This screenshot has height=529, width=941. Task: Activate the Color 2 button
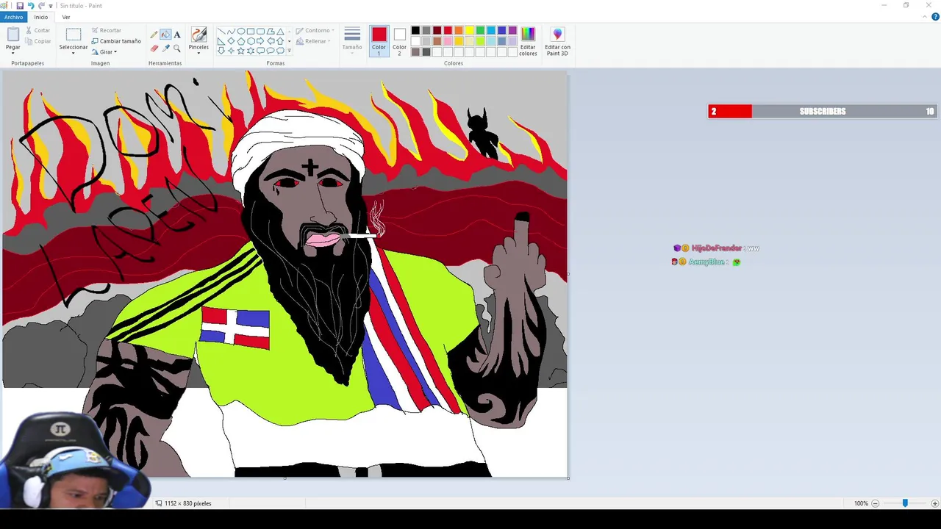click(x=399, y=41)
